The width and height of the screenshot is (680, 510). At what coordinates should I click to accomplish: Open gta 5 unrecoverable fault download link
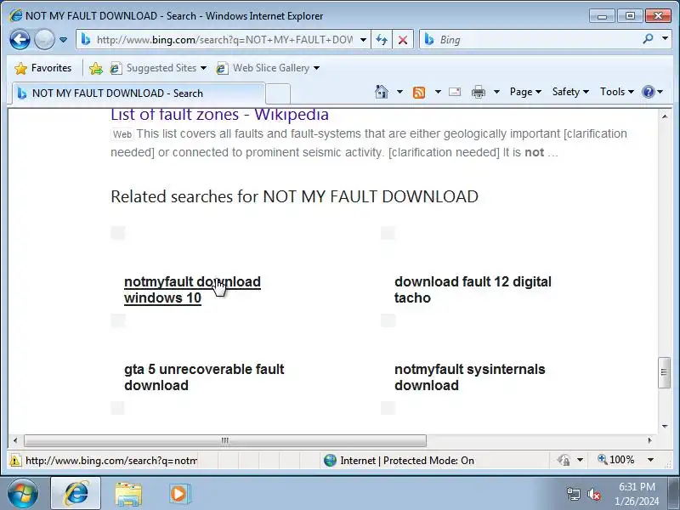pyautogui.click(x=204, y=377)
